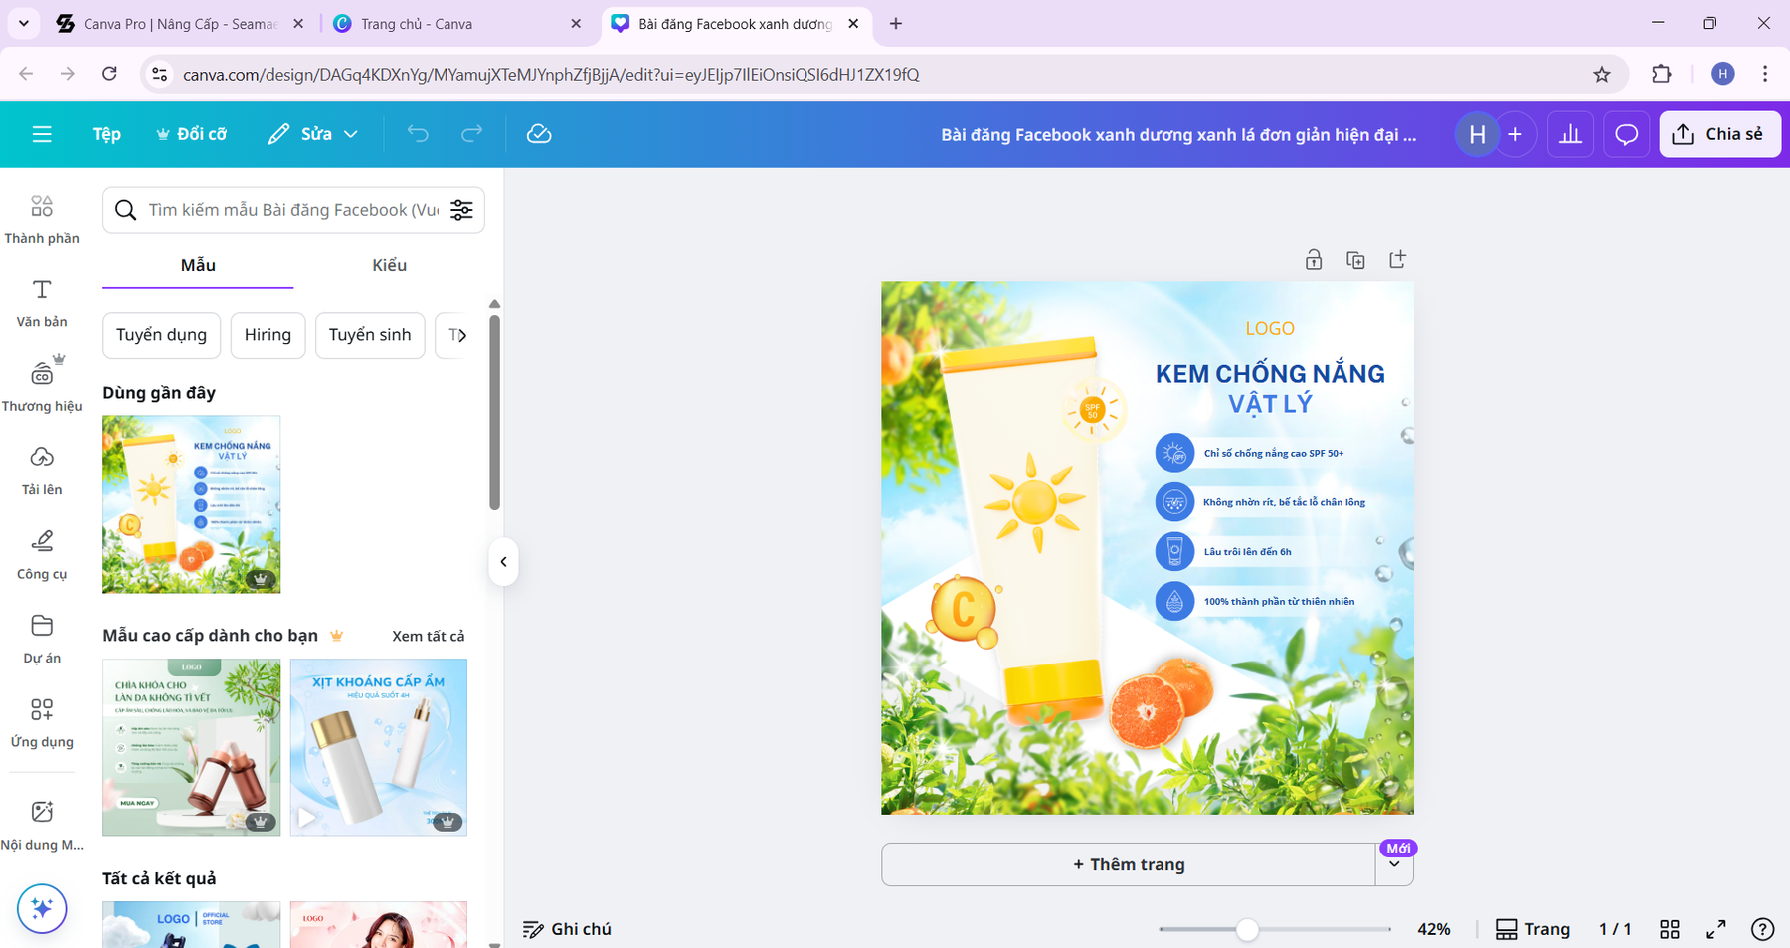
Task: Click the undo arrow icon
Action: click(418, 134)
